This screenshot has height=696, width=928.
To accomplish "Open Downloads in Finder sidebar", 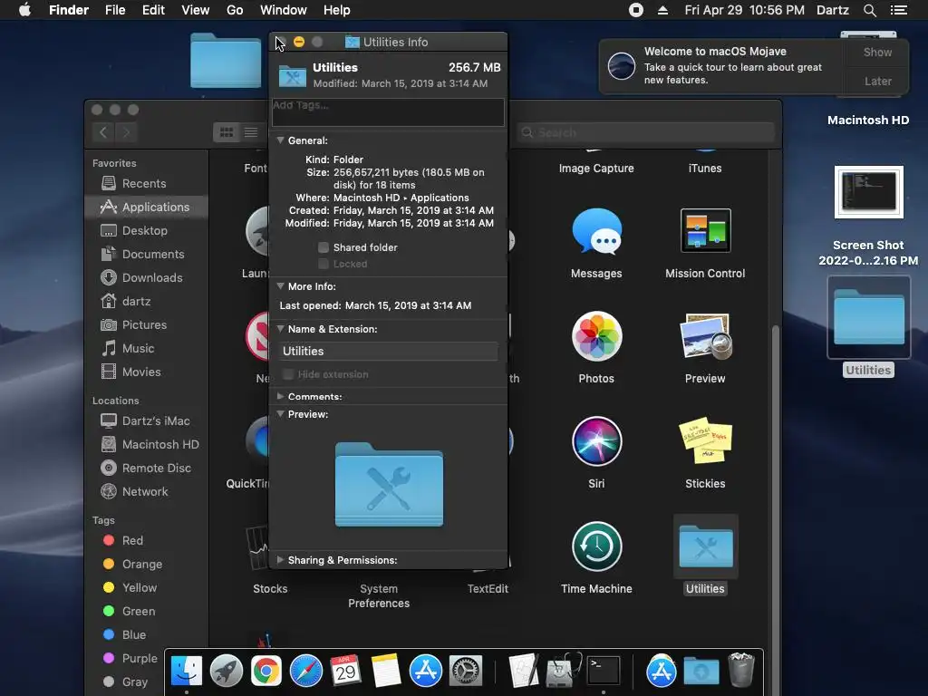I will click(144, 277).
